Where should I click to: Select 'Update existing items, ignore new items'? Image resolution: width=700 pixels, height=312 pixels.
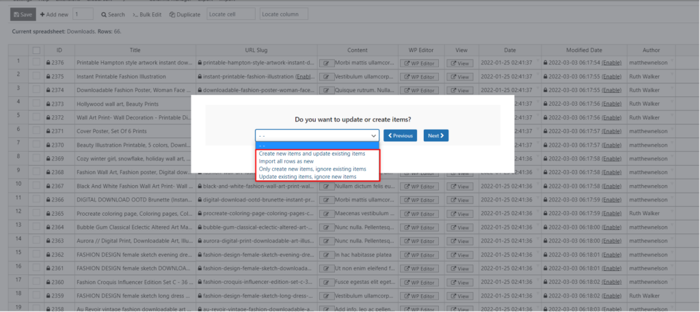(x=308, y=177)
